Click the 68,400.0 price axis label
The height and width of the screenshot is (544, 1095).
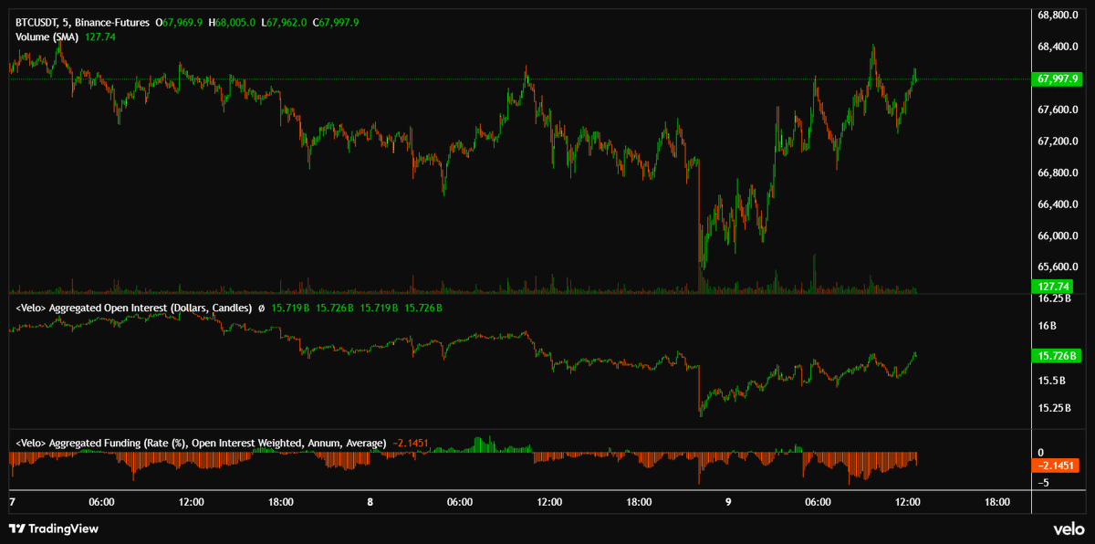coord(1058,47)
